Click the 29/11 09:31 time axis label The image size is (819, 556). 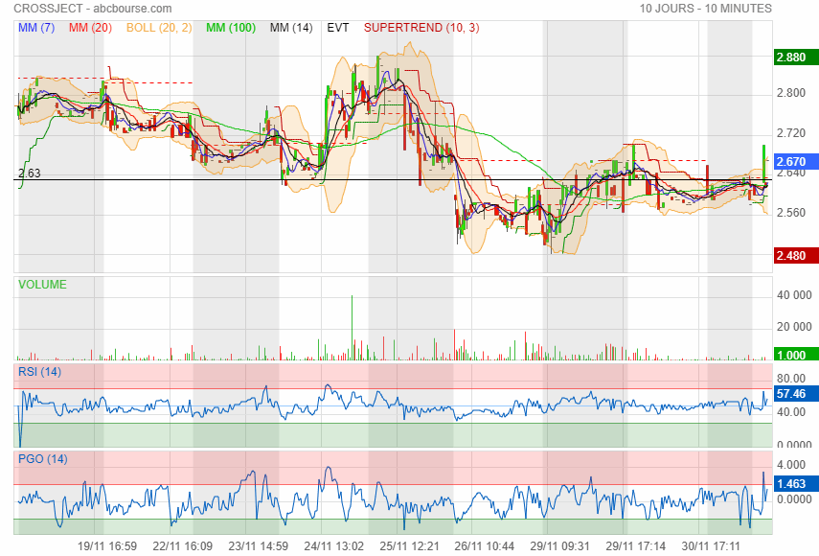pos(560,546)
